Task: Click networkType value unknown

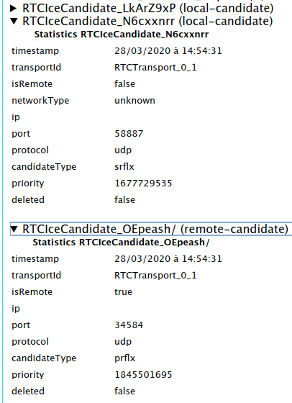Action: point(134,101)
